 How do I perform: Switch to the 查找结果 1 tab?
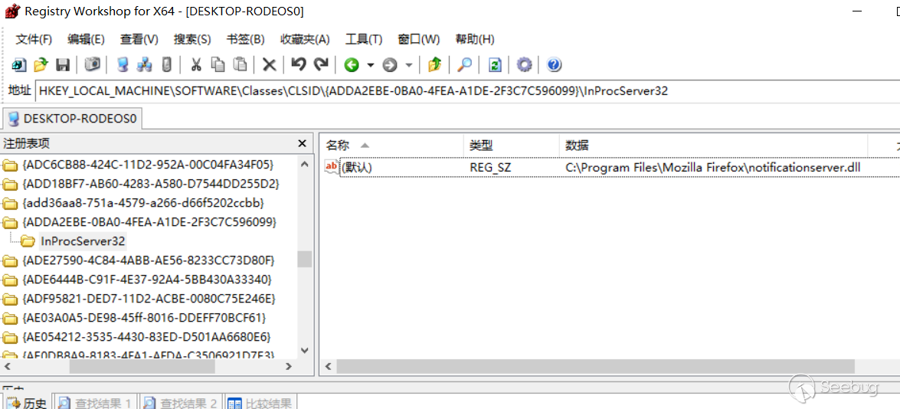(x=95, y=404)
